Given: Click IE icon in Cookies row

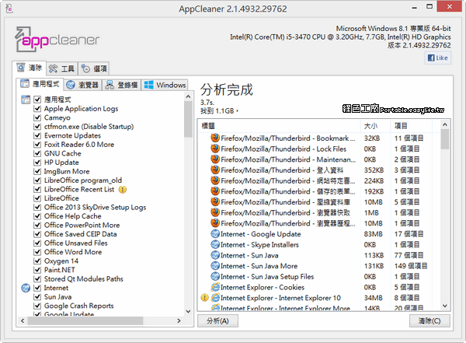Looking at the screenshot, I should [x=215, y=287].
